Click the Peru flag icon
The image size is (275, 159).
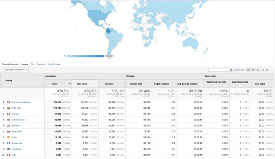tap(9, 155)
